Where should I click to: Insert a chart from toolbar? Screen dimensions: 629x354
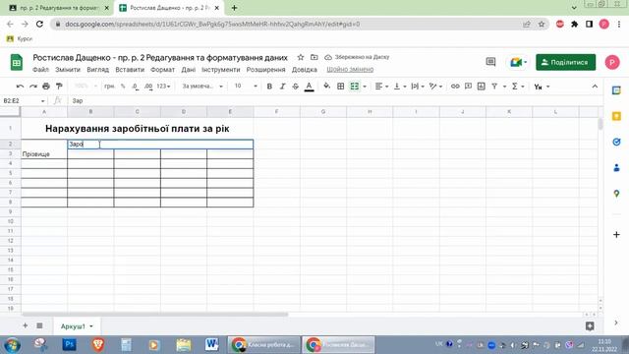point(482,87)
